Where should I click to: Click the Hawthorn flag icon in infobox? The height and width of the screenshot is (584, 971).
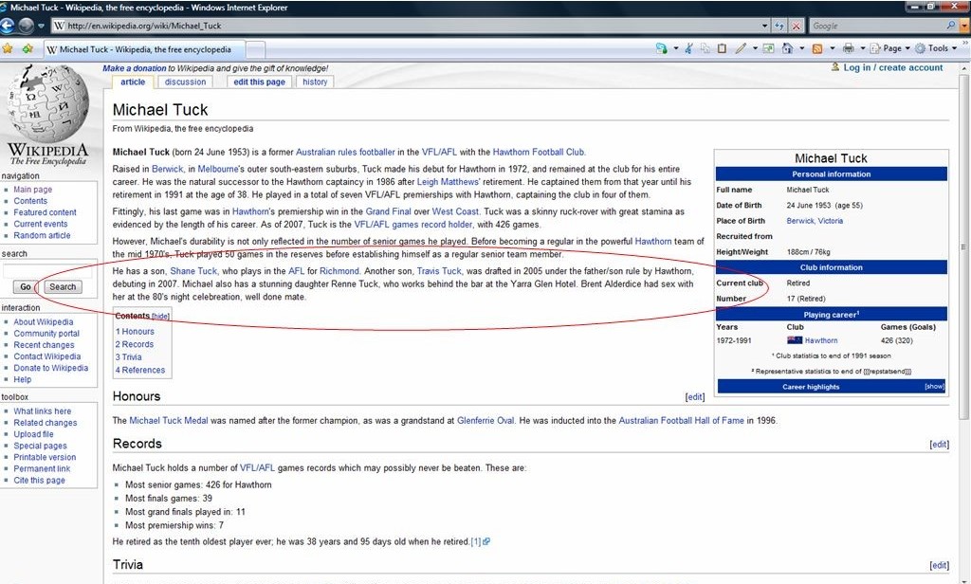tap(795, 340)
